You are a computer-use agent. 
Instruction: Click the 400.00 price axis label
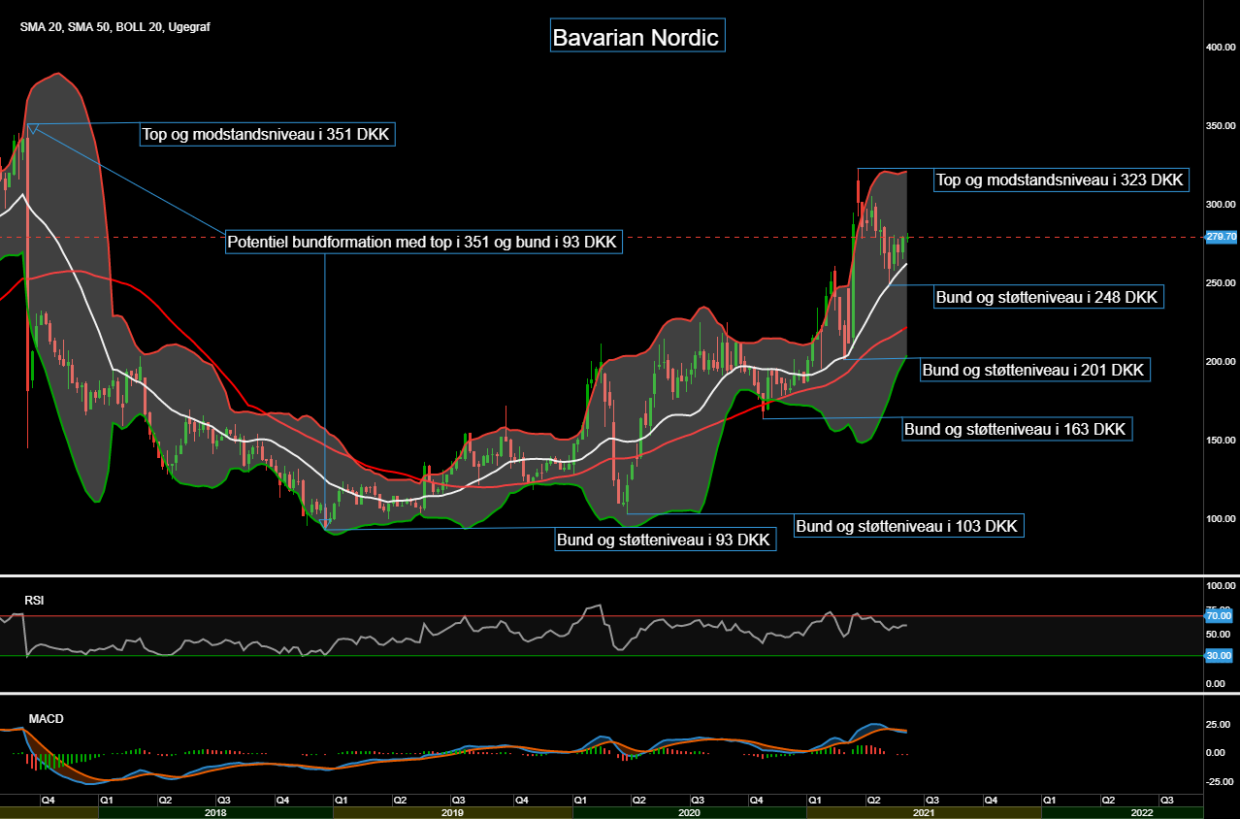pyautogui.click(x=1220, y=47)
